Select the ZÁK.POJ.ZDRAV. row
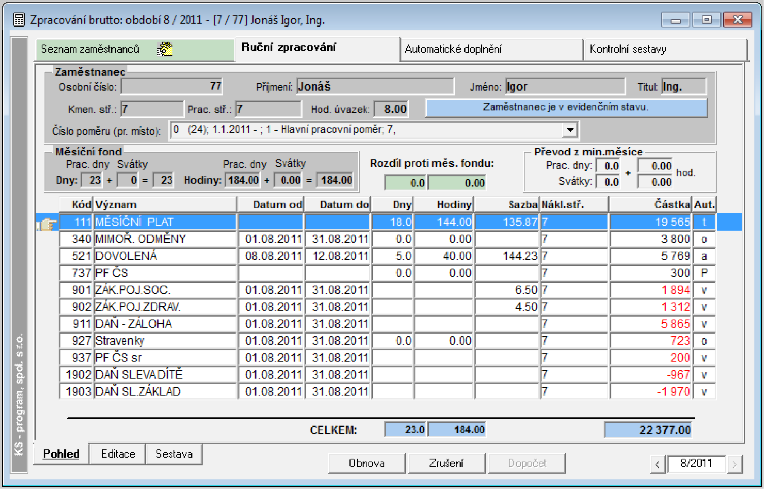 coord(388,307)
